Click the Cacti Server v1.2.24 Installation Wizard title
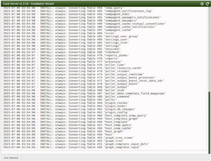The width and height of the screenshot is (211, 161). (28, 4)
